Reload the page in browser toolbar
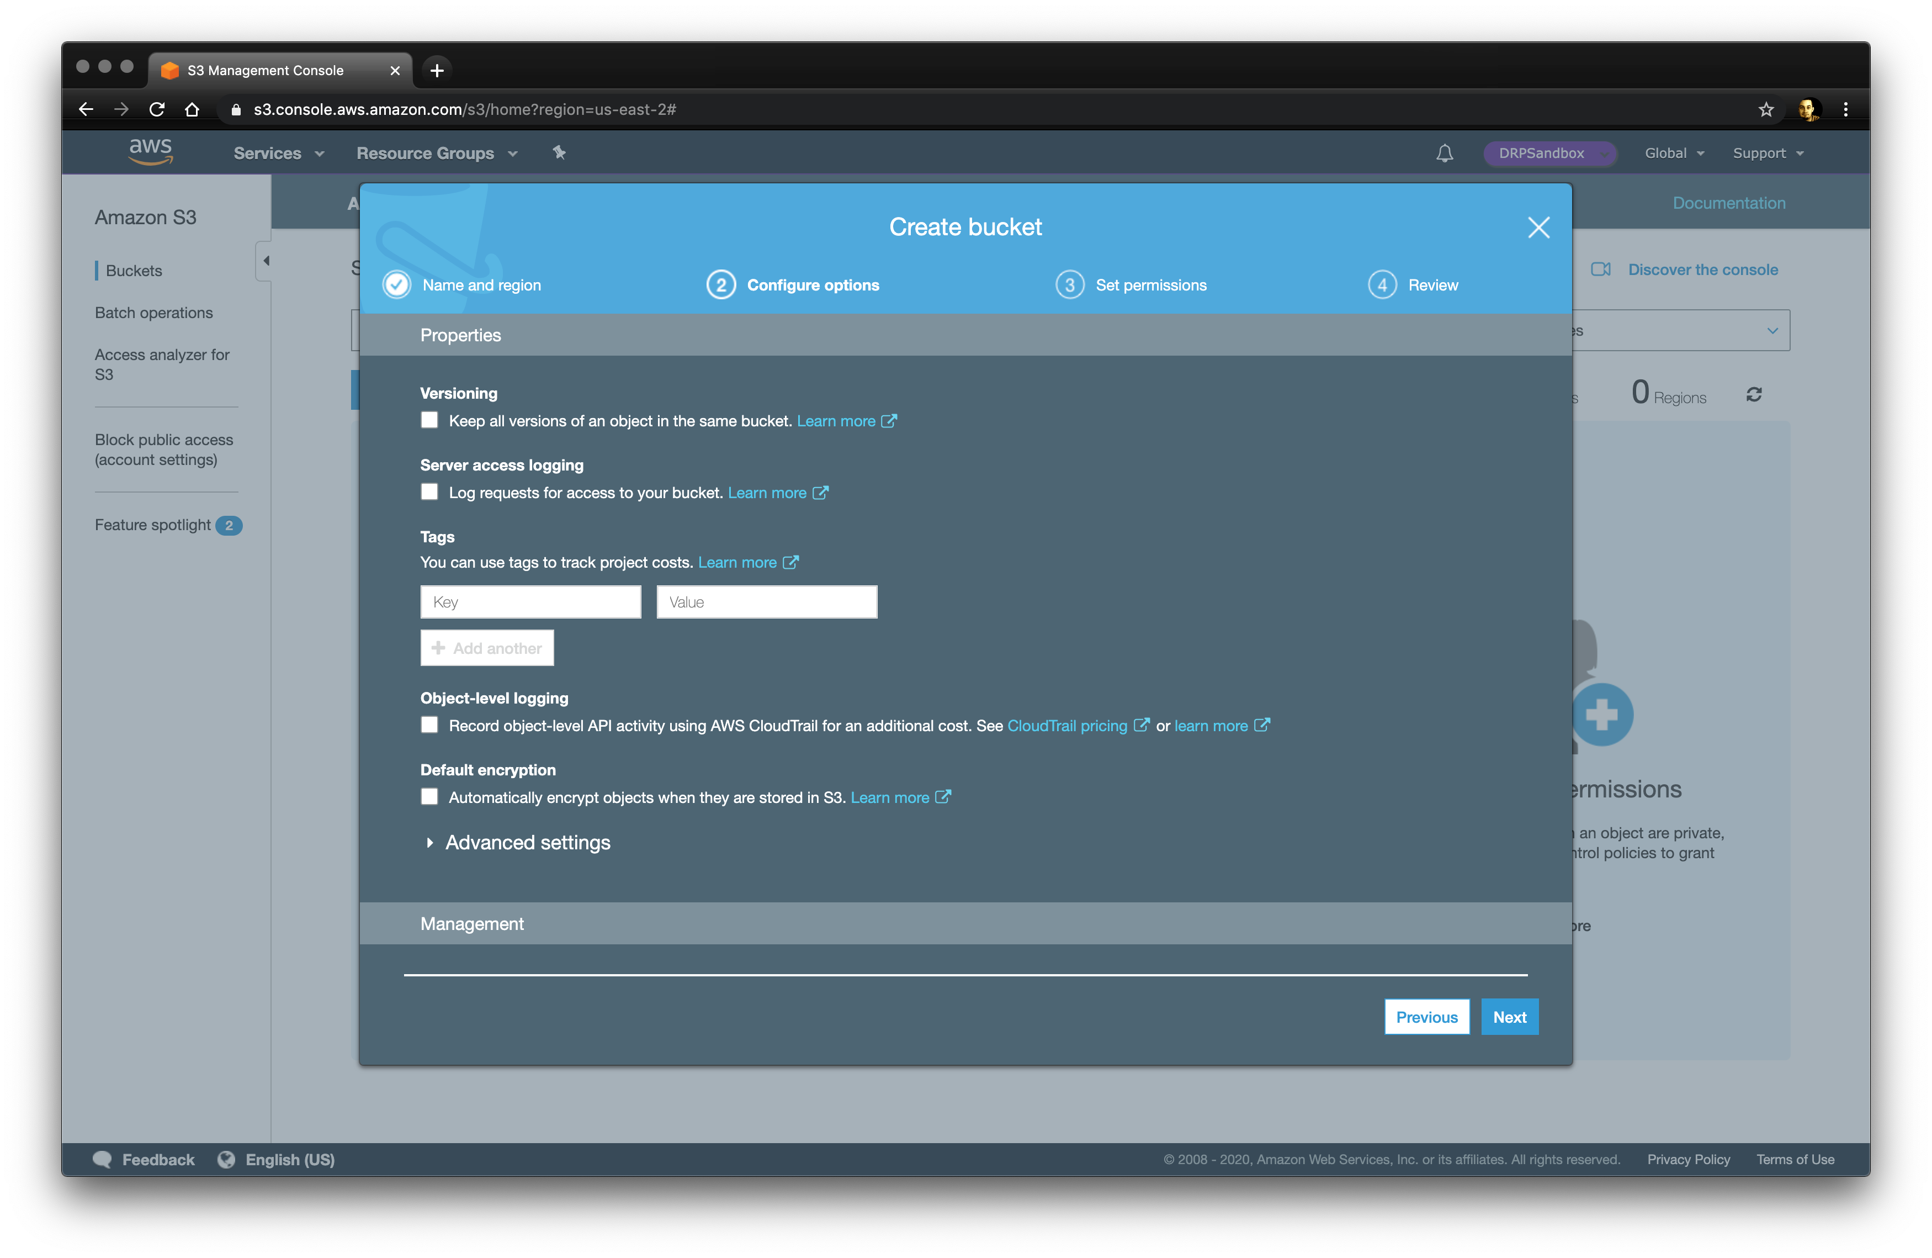The height and width of the screenshot is (1258, 1932). [157, 110]
